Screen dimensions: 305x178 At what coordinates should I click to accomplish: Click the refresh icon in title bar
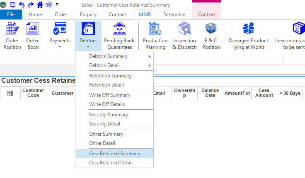(x=12, y=5)
